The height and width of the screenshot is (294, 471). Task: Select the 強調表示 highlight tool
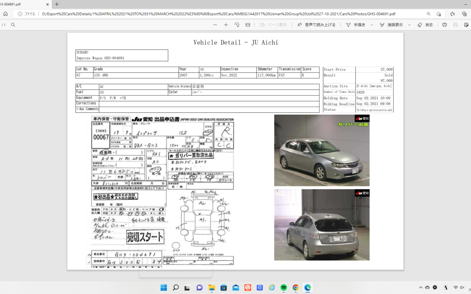point(391,25)
